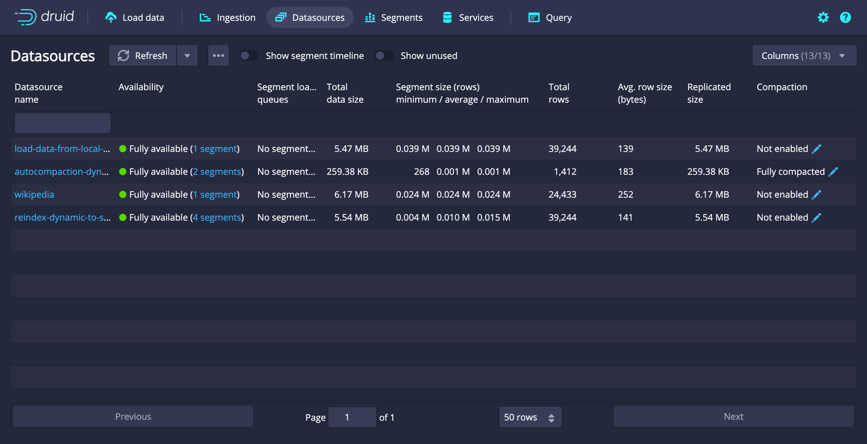Open the Load data section
This screenshot has width=867, height=444.
click(135, 17)
